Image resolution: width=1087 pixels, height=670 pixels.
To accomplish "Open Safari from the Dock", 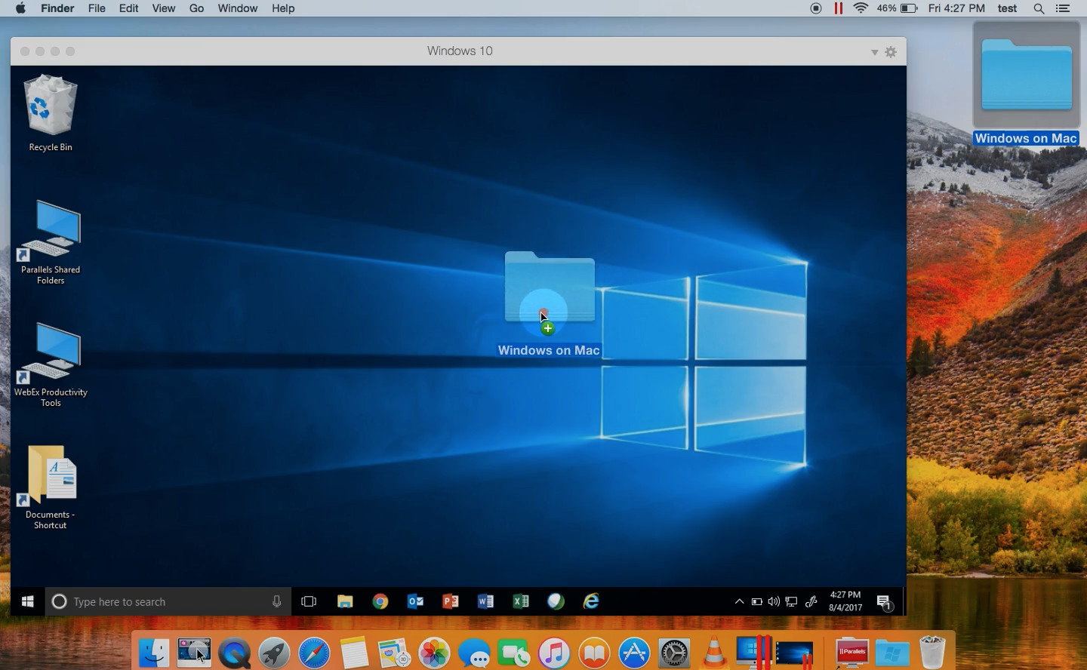I will point(314,653).
